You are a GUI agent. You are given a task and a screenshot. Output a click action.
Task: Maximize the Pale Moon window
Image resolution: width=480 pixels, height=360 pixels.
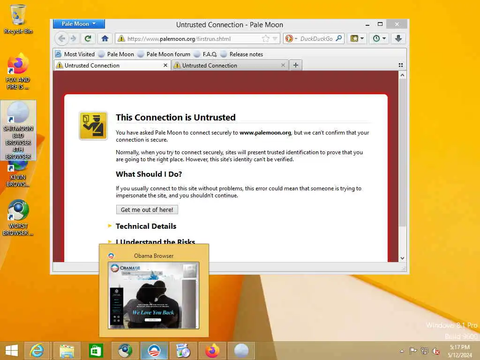click(x=380, y=24)
